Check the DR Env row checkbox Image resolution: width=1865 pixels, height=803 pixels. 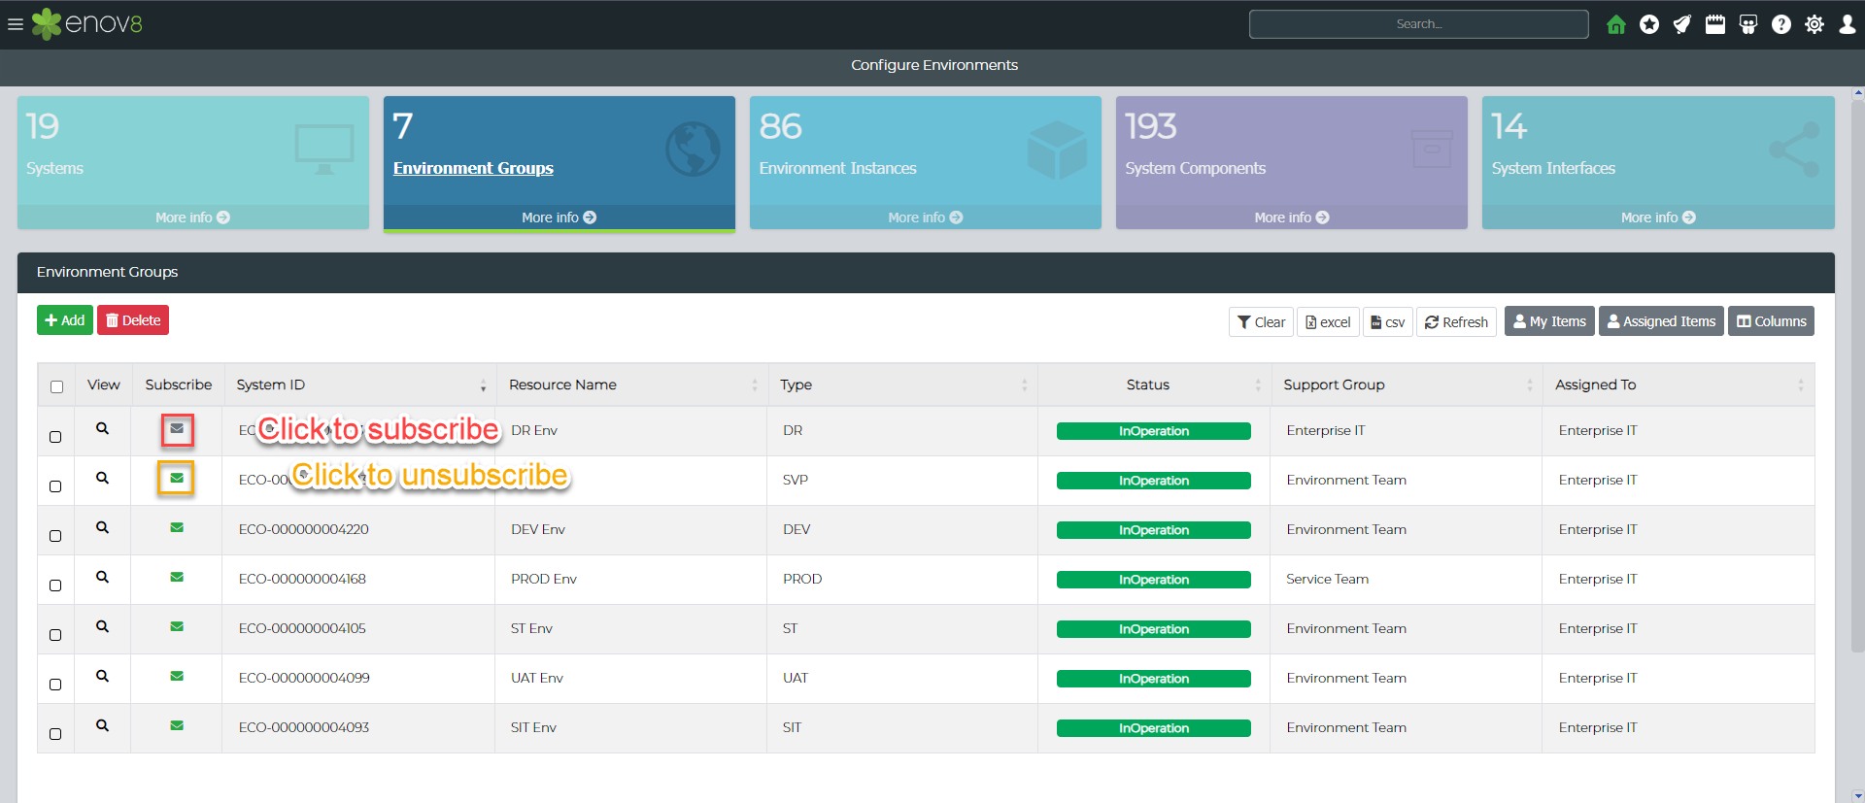tap(55, 437)
